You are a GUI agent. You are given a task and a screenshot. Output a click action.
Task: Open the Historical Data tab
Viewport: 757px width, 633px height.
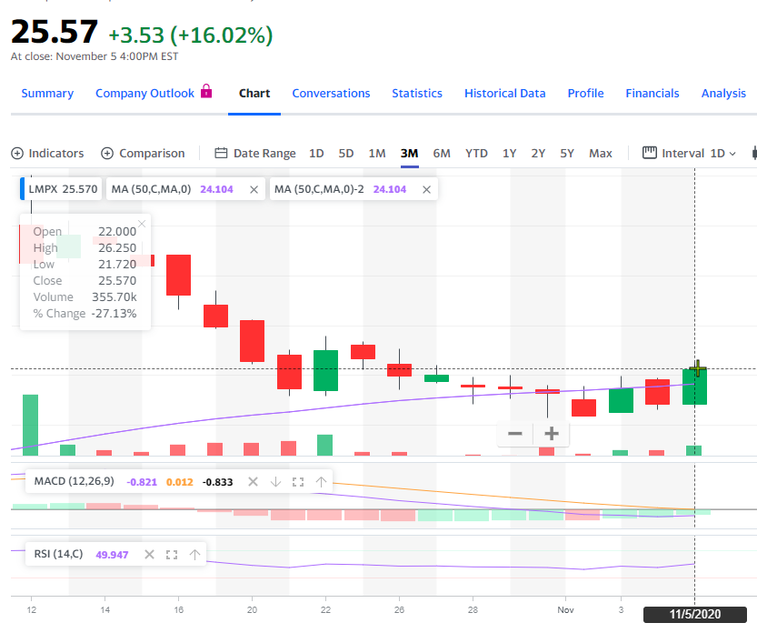504,93
